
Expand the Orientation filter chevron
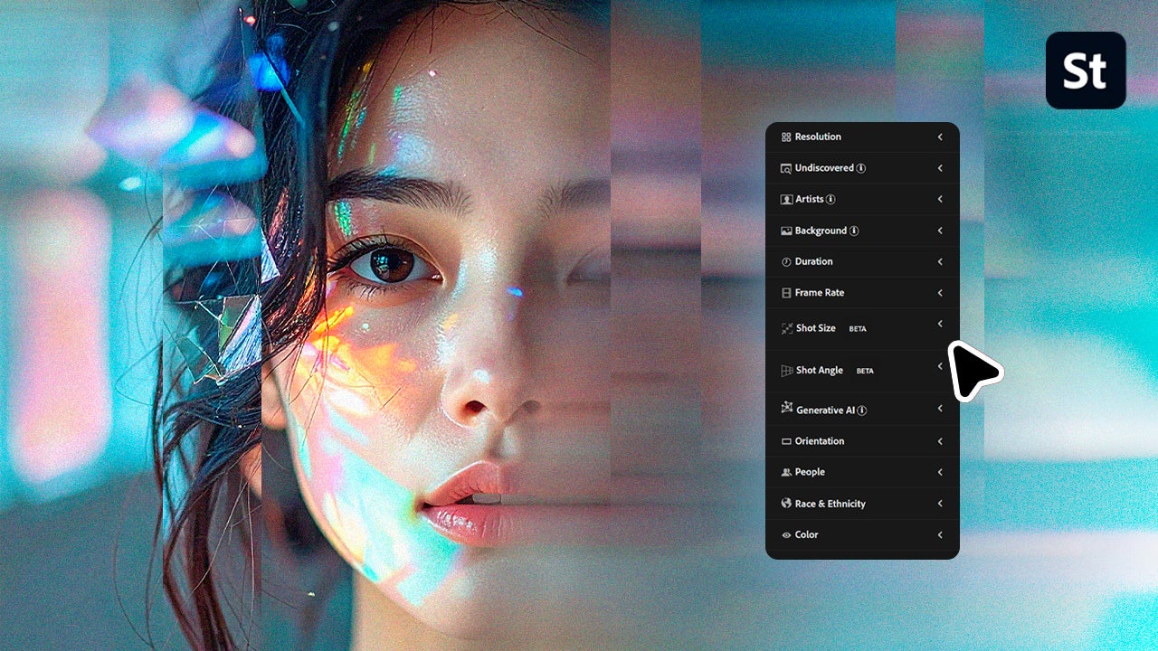coord(940,441)
